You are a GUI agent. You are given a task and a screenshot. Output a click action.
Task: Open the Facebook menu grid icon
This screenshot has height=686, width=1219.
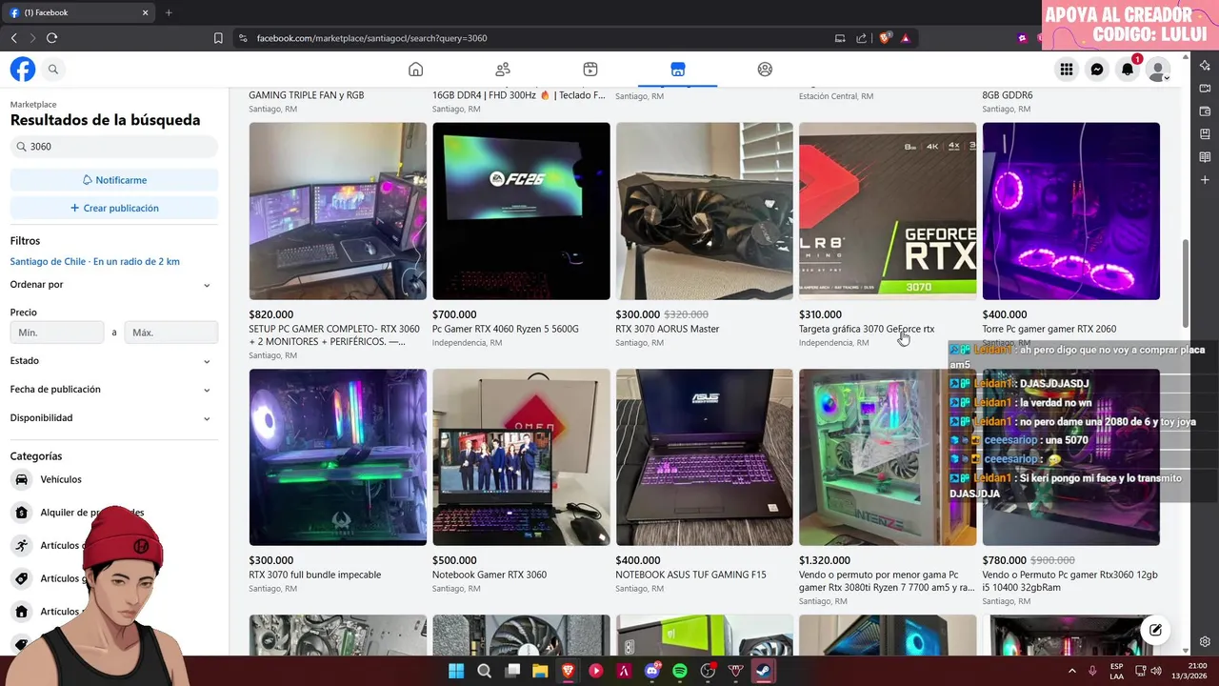click(x=1067, y=70)
